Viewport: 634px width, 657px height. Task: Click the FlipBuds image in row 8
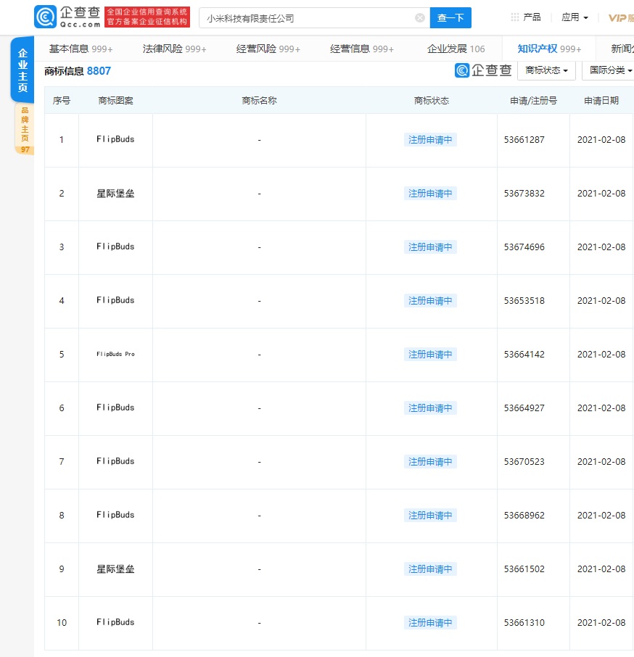tap(115, 515)
